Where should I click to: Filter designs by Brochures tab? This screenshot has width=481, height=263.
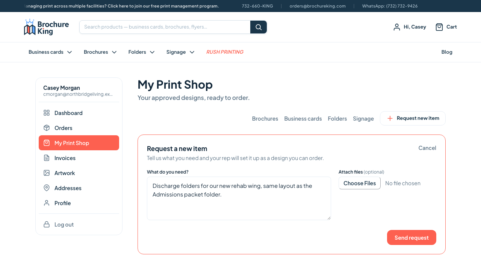[x=265, y=118]
